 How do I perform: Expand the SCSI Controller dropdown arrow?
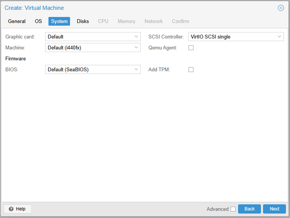point(279,37)
